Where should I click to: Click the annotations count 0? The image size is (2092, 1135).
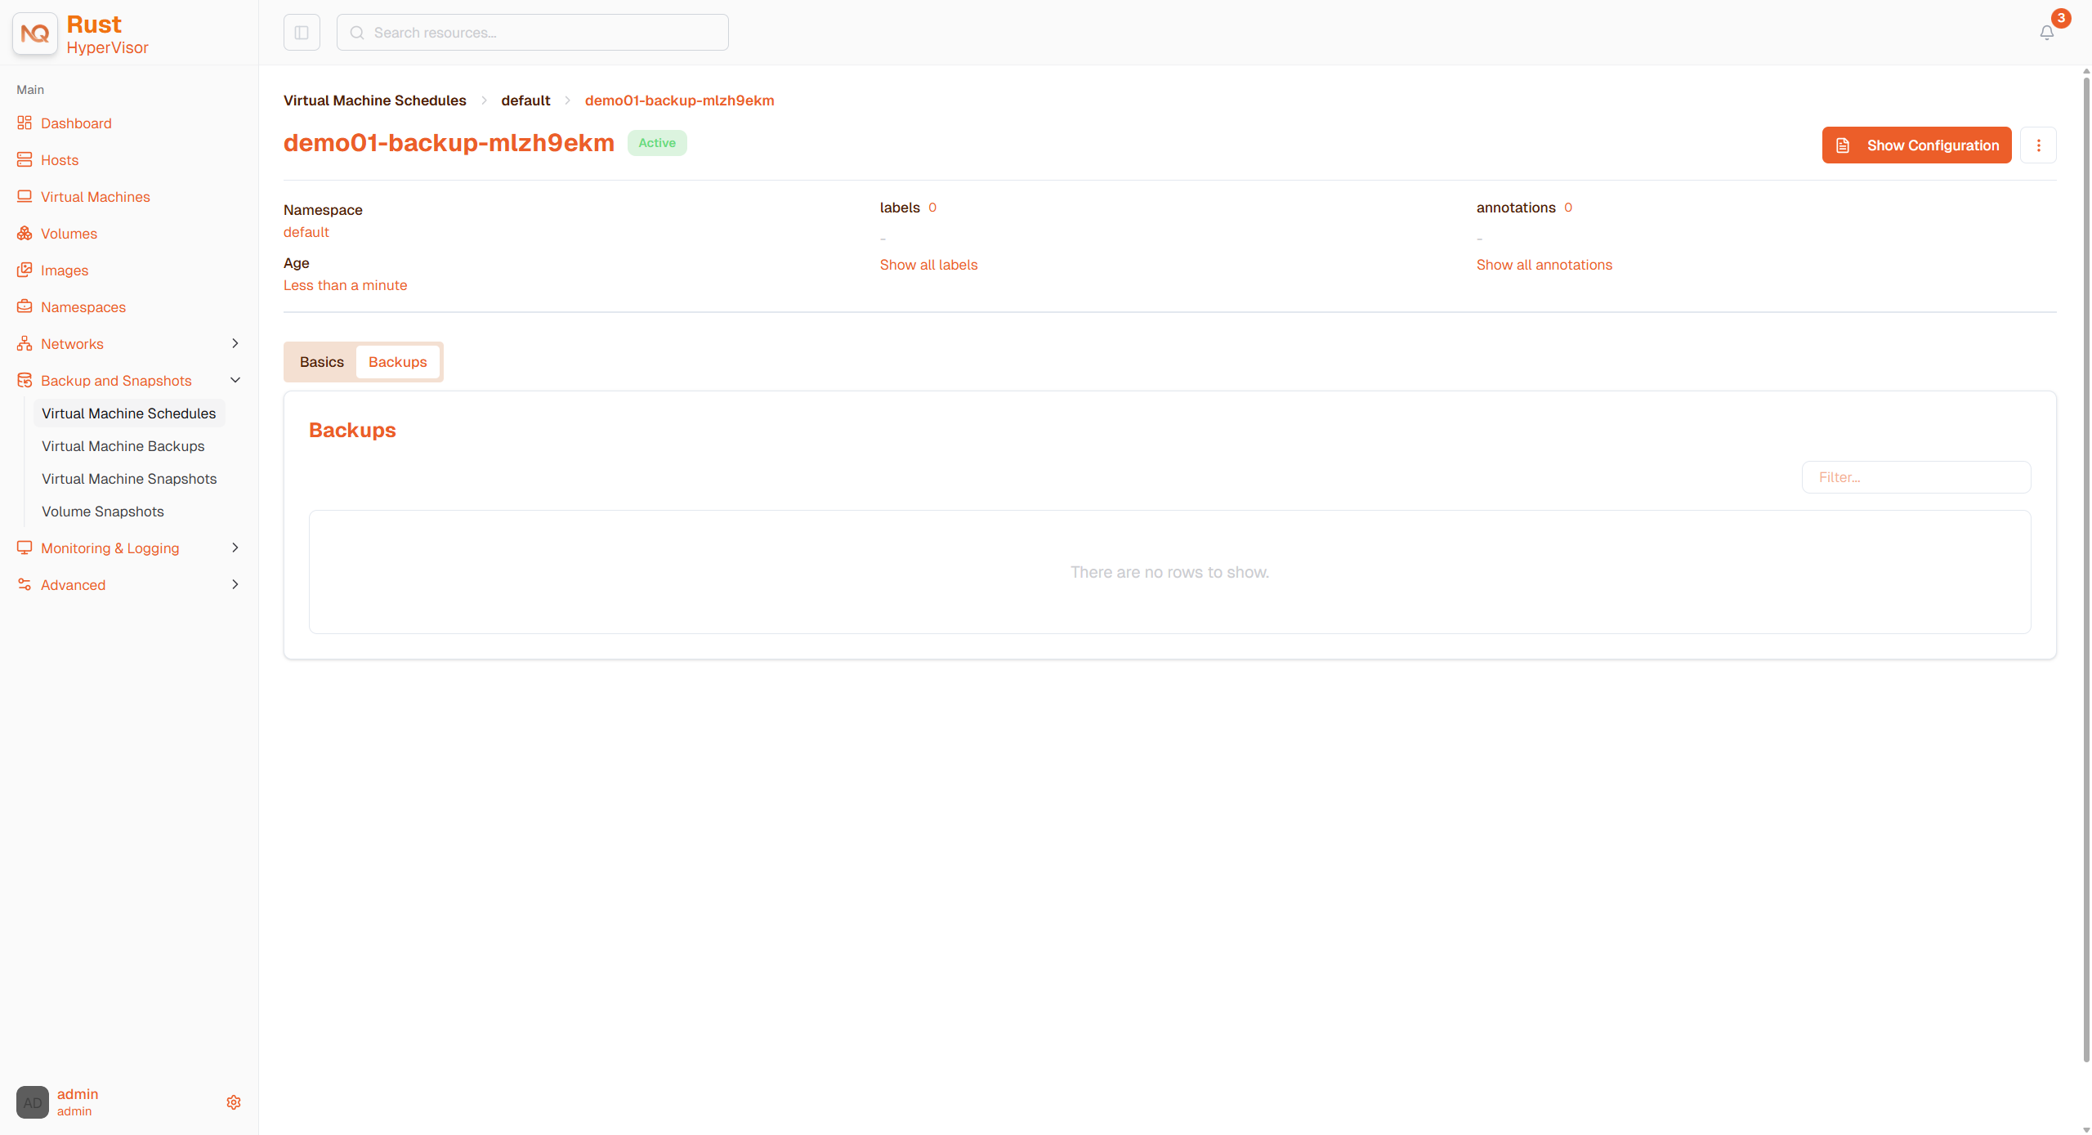point(1568,208)
